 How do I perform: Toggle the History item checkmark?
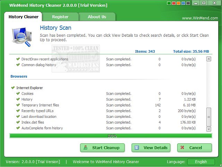pos(18,99)
